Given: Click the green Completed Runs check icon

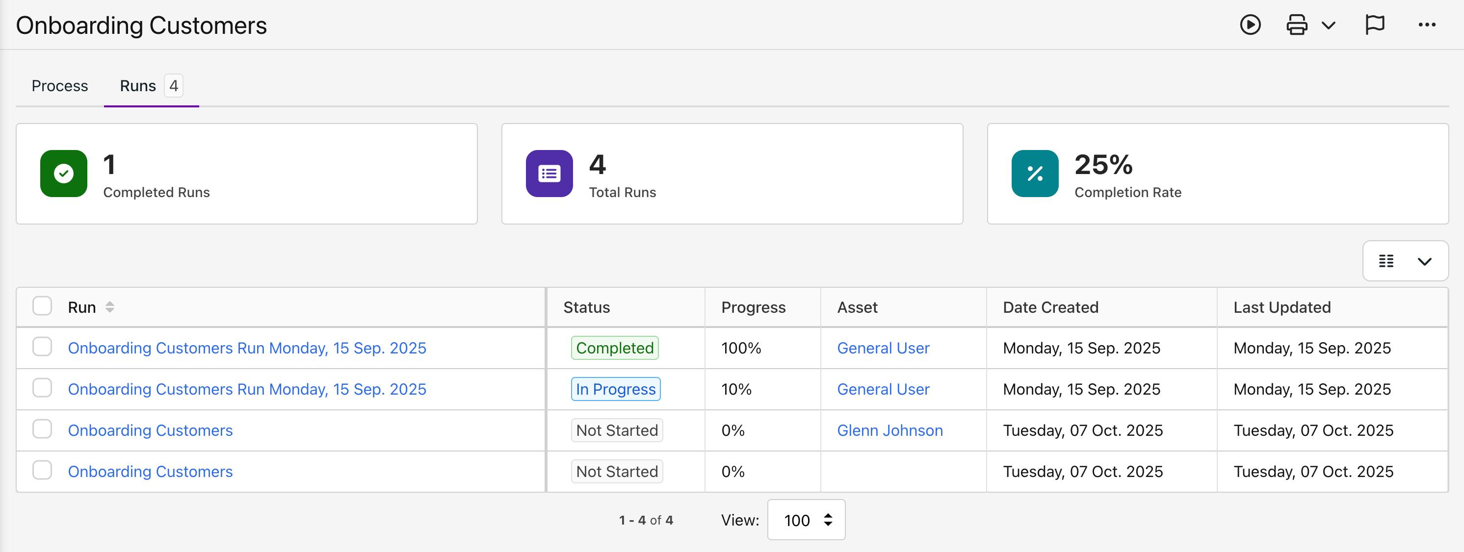Looking at the screenshot, I should click(64, 174).
